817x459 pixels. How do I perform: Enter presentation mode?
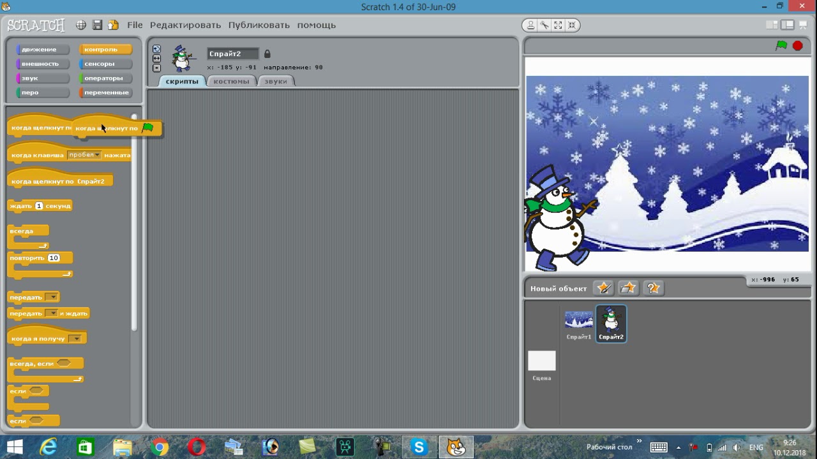pyautogui.click(x=803, y=25)
